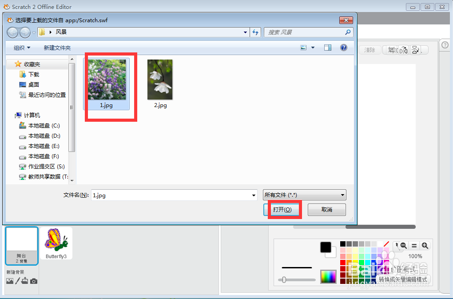Open the 所有文件 (*.*) file type dropdown
This screenshot has width=453, height=299.
pos(305,195)
